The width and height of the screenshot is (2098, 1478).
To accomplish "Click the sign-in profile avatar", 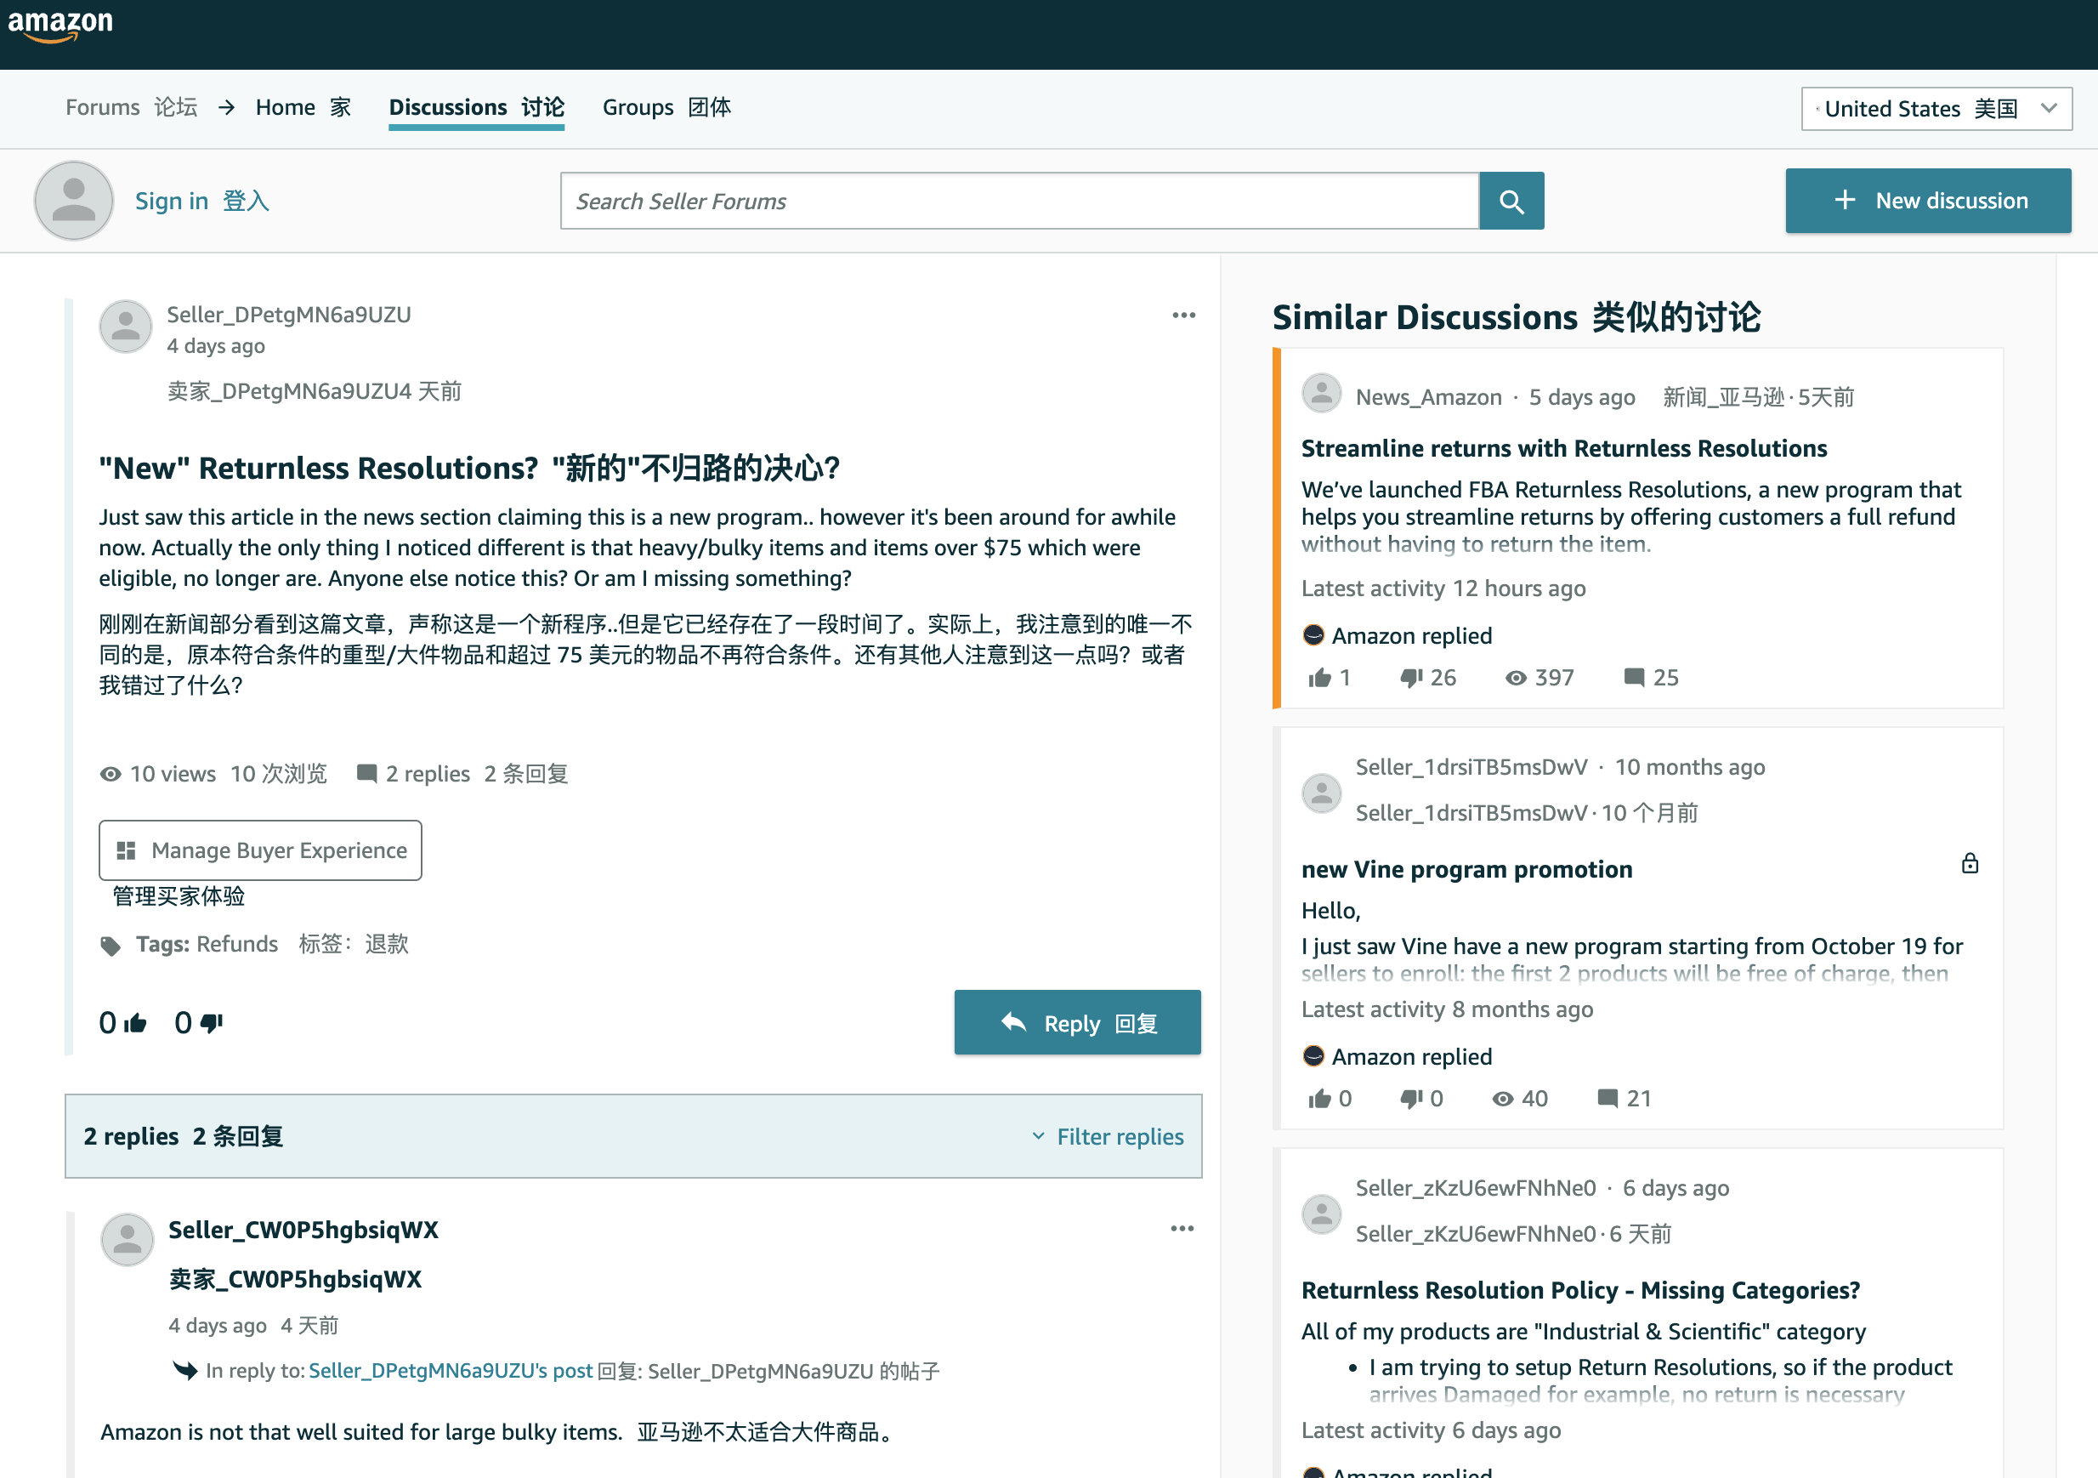I will (74, 201).
